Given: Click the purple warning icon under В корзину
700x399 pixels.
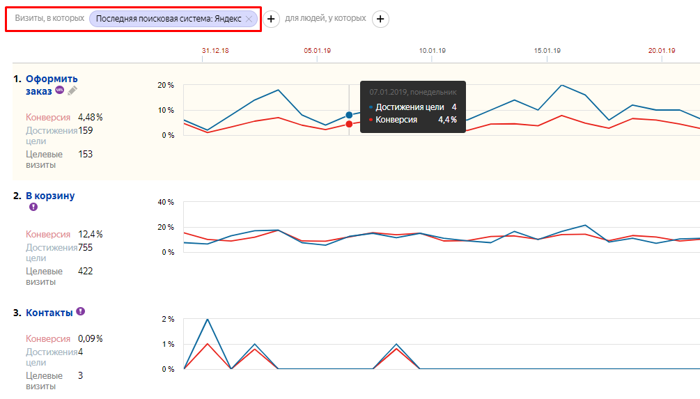Looking at the screenshot, I should 33,207.
